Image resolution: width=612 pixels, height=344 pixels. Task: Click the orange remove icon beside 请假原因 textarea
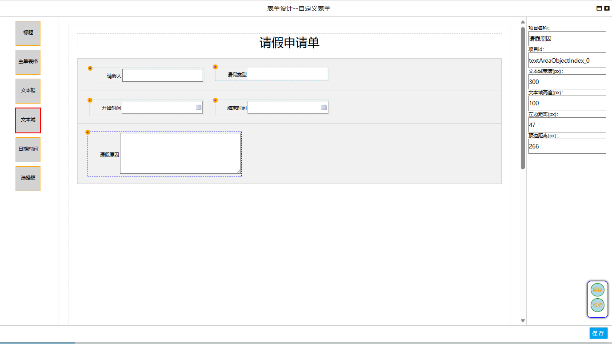tap(88, 132)
